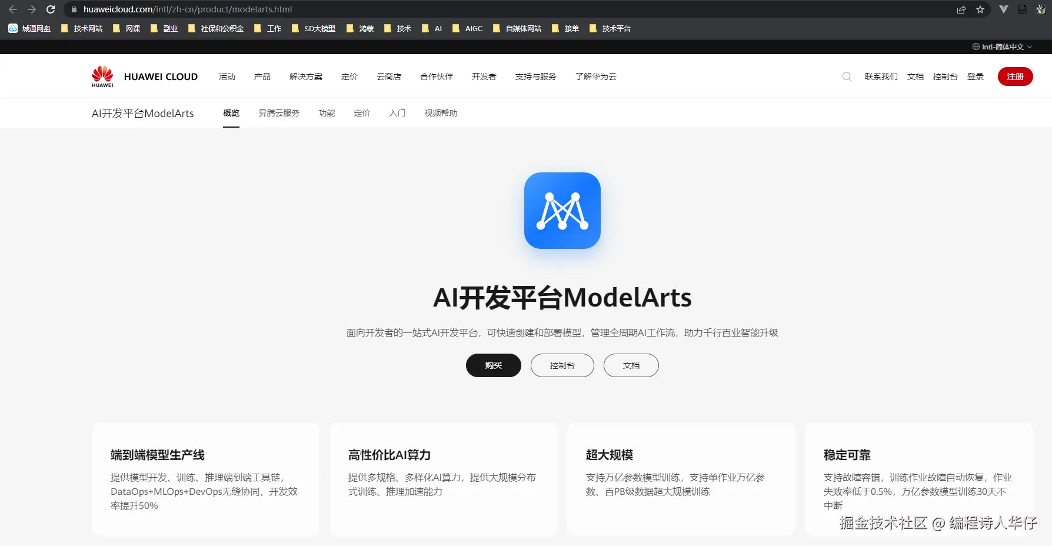Click the browser address bar URL

(188, 9)
